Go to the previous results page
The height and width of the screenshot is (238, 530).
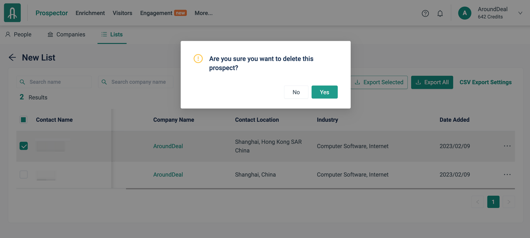click(477, 202)
